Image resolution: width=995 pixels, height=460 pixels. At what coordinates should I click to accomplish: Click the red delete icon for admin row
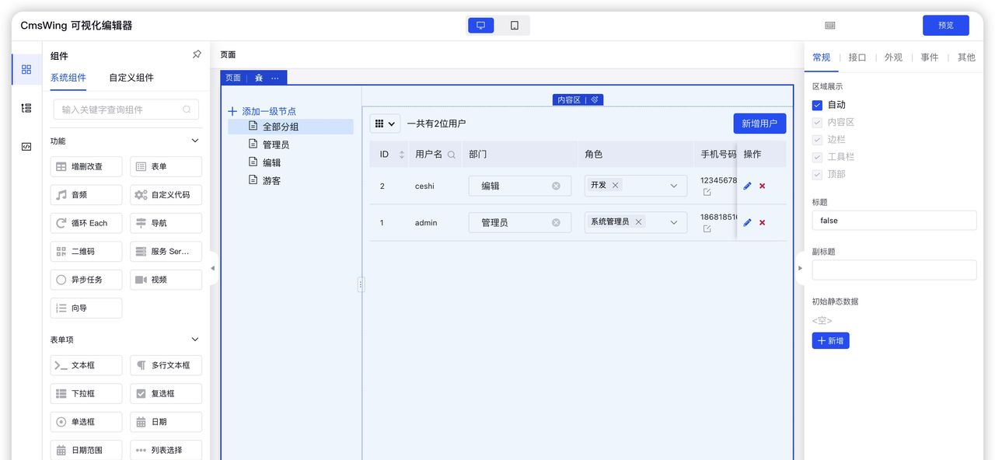click(x=759, y=222)
